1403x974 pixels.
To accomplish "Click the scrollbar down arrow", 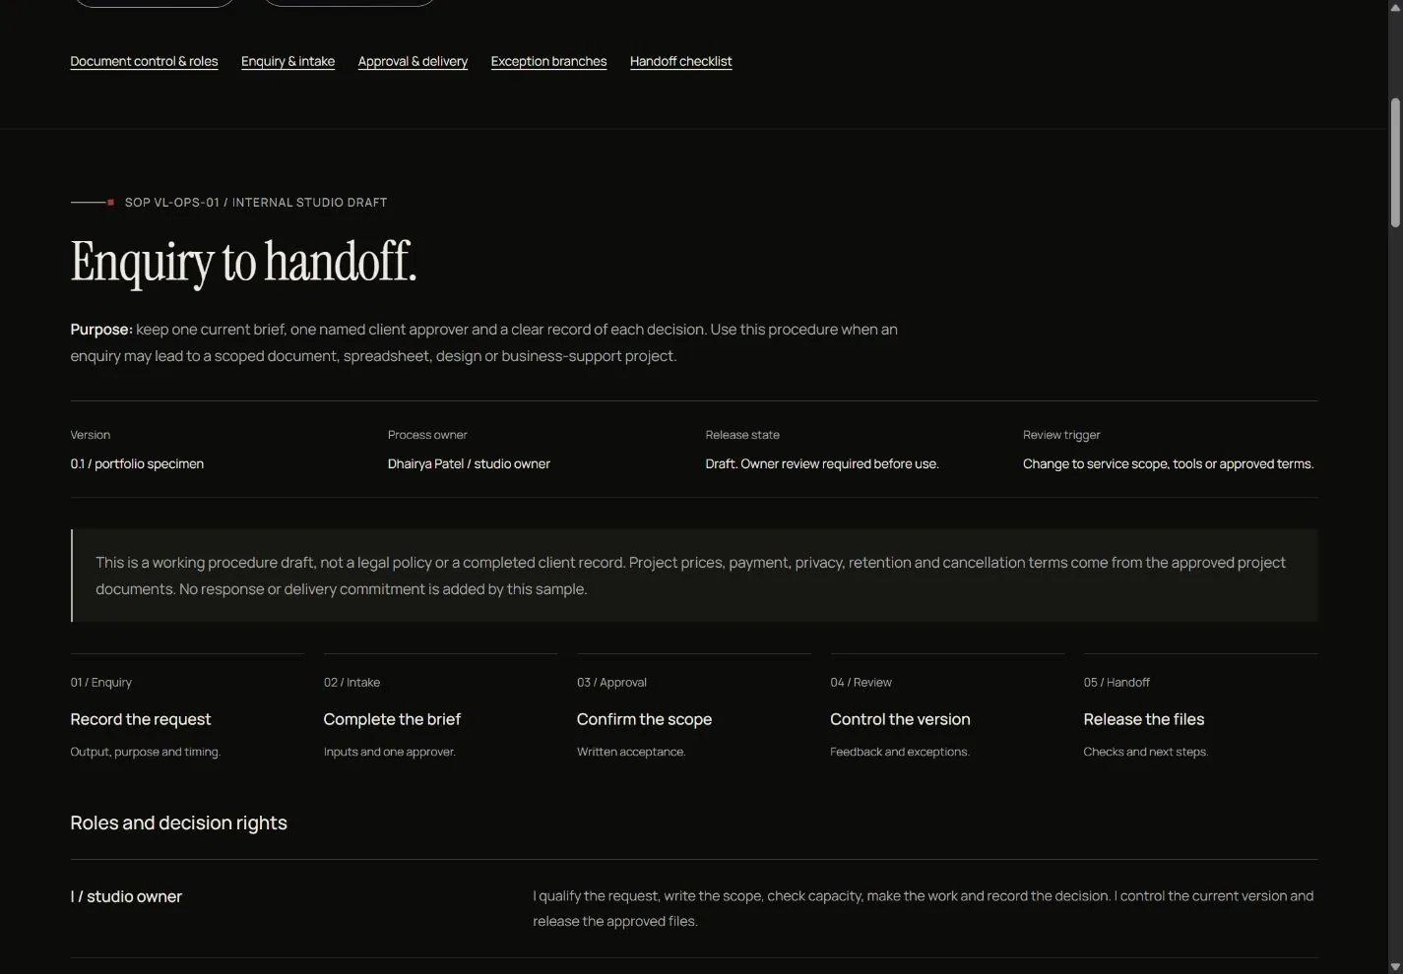I will tap(1395, 966).
